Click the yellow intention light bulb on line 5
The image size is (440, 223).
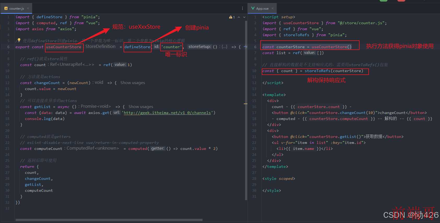[x=19, y=40]
